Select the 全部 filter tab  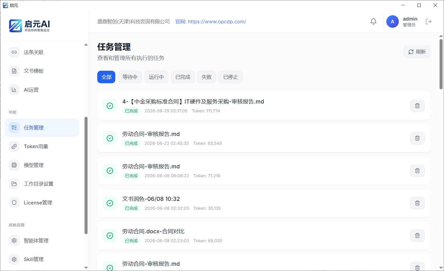(106, 77)
